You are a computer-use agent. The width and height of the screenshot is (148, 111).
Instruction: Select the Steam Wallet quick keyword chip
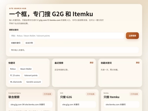point(26,69)
